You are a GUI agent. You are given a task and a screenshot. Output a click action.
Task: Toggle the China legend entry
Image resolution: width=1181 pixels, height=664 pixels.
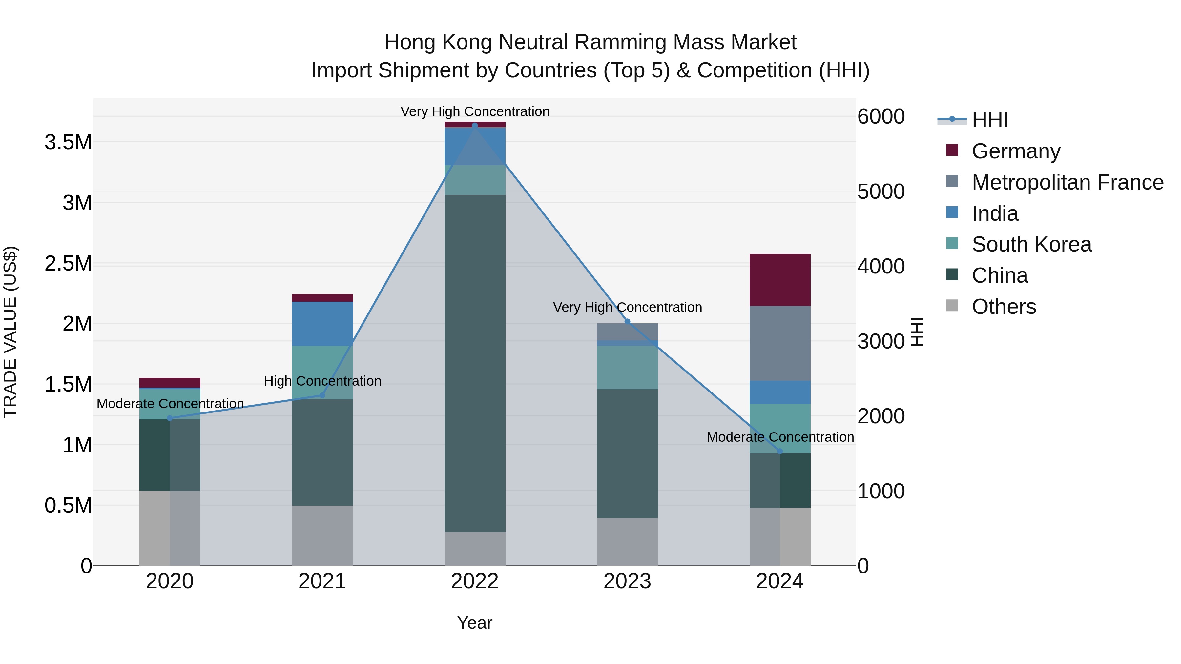(986, 275)
